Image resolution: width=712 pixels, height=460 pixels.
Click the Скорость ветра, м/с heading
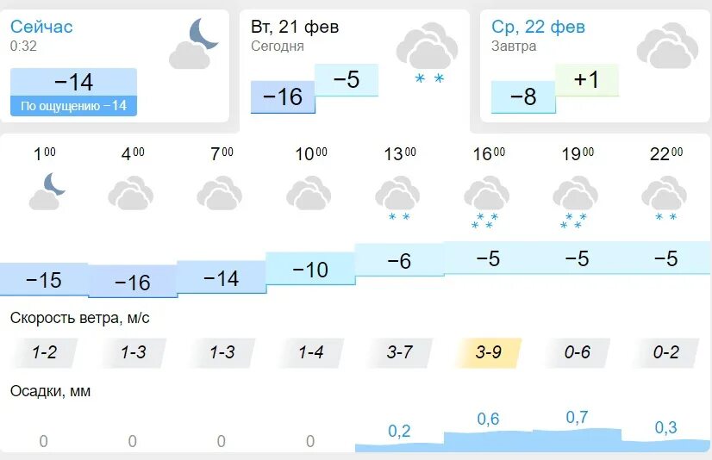(79, 318)
